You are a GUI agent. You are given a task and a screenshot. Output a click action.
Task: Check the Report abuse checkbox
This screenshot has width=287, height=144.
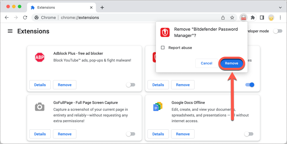[x=163, y=48]
